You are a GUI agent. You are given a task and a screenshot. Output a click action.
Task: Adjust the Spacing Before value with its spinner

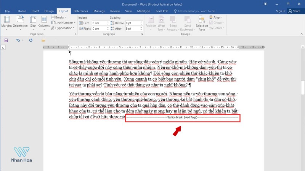(x=141, y=23)
